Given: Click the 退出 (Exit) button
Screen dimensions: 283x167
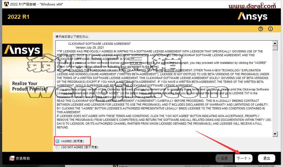Looking at the screenshot, I should [x=267, y=159].
